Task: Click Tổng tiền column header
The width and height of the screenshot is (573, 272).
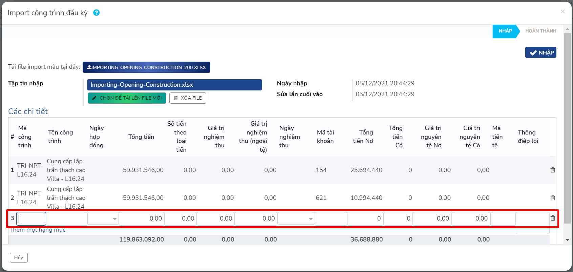Action: pyautogui.click(x=141, y=137)
